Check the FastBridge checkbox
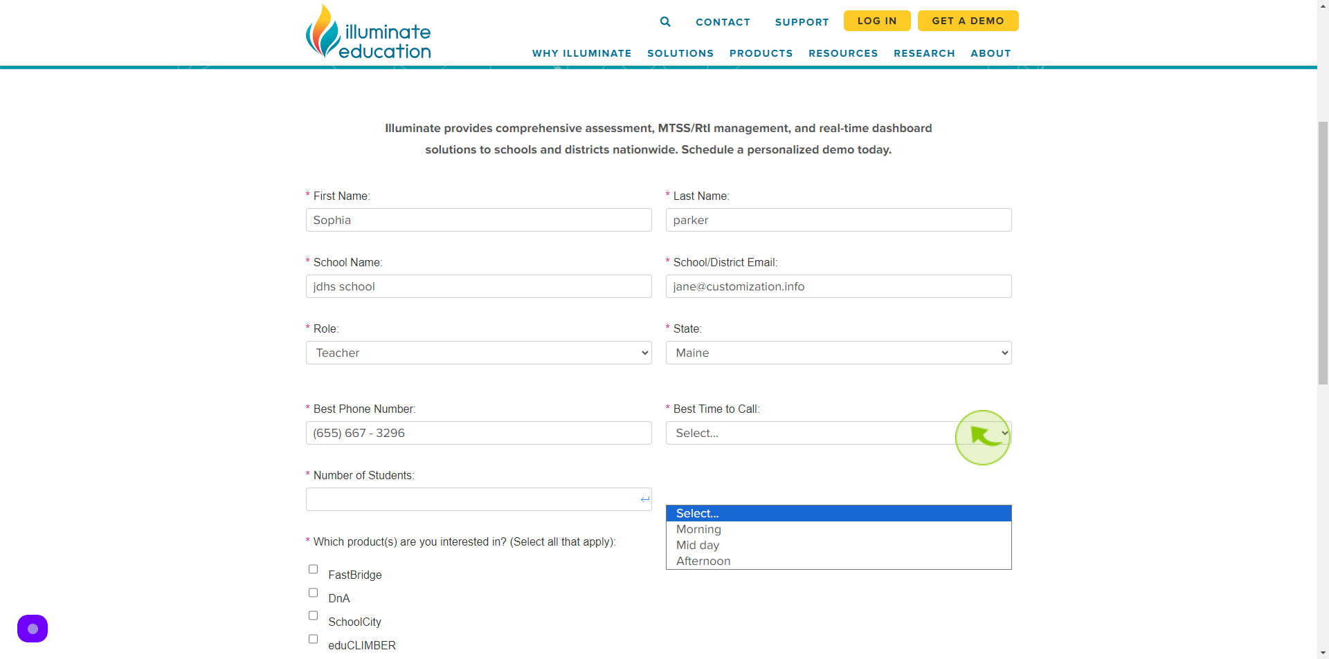Screen dimensions: 1329x659 [x=313, y=569]
